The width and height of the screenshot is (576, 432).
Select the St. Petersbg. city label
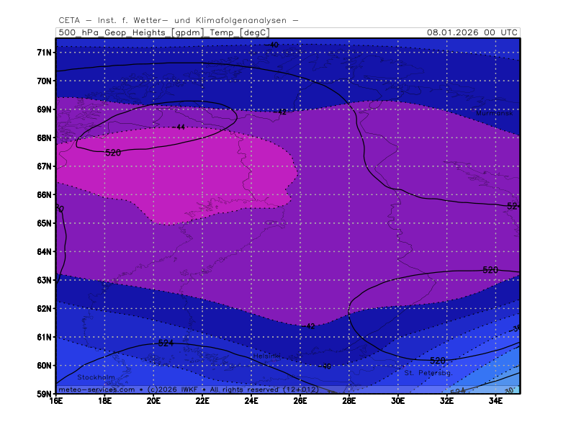click(428, 373)
